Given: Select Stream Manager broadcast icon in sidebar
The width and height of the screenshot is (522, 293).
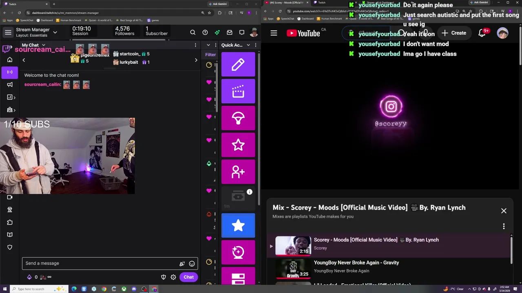Looking at the screenshot, I should click(x=10, y=72).
